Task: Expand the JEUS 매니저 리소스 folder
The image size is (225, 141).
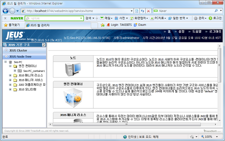Action: point(10,75)
